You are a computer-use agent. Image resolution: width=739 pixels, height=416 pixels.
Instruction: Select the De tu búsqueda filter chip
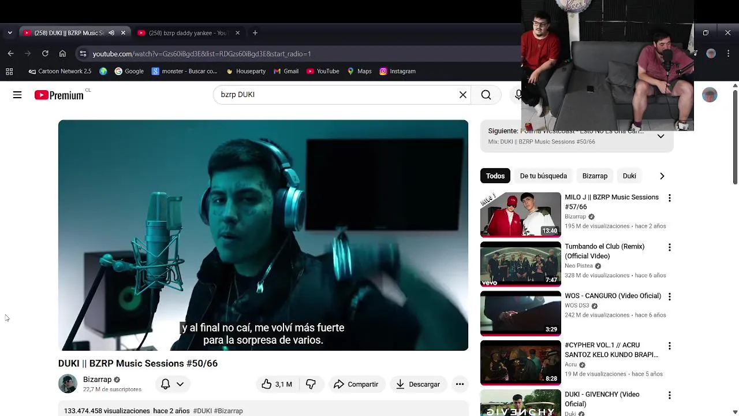point(543,176)
